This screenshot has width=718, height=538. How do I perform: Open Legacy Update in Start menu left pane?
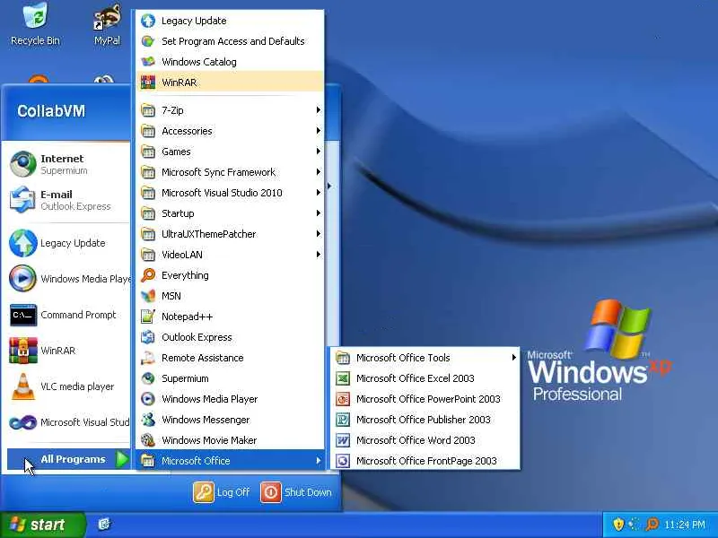(x=68, y=243)
